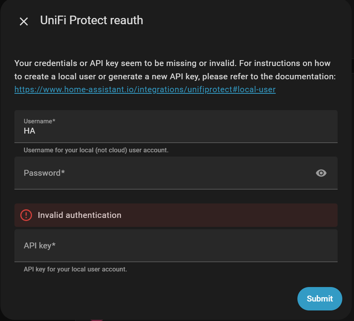Click the Username helper text about local account
The height and width of the screenshot is (321, 354).
96,150
